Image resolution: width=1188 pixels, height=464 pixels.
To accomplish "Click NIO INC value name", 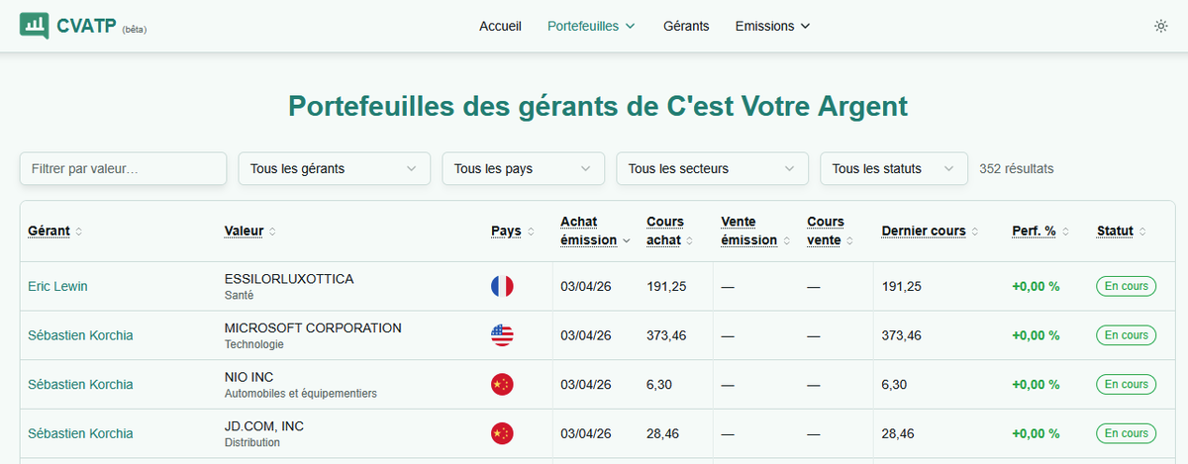I will point(248,377).
